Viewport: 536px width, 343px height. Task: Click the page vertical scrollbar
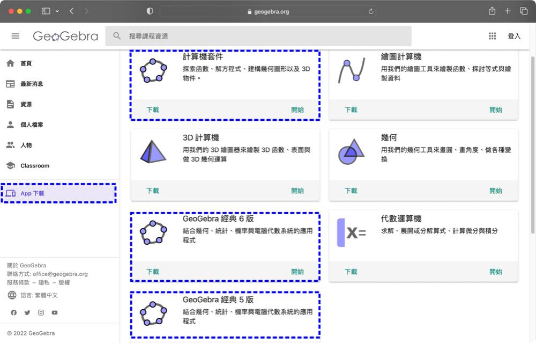click(533, 145)
